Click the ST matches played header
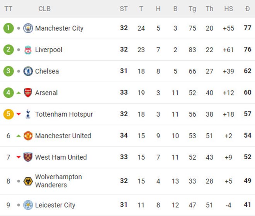Screen dimensions: 255x216 coord(124,9)
